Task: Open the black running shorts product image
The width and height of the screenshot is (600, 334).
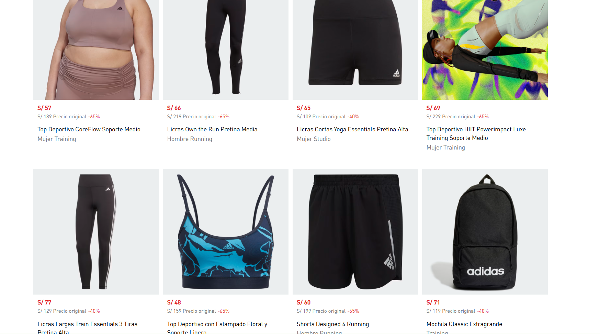Action: (x=355, y=232)
